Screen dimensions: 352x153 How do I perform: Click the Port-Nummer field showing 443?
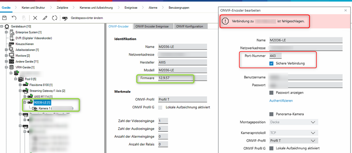pos(275,56)
